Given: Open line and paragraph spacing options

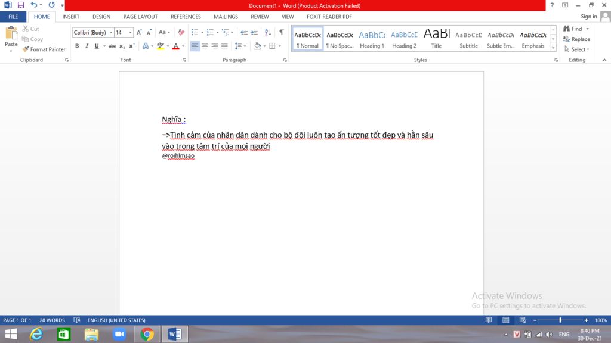Looking at the screenshot, I should pos(240,46).
